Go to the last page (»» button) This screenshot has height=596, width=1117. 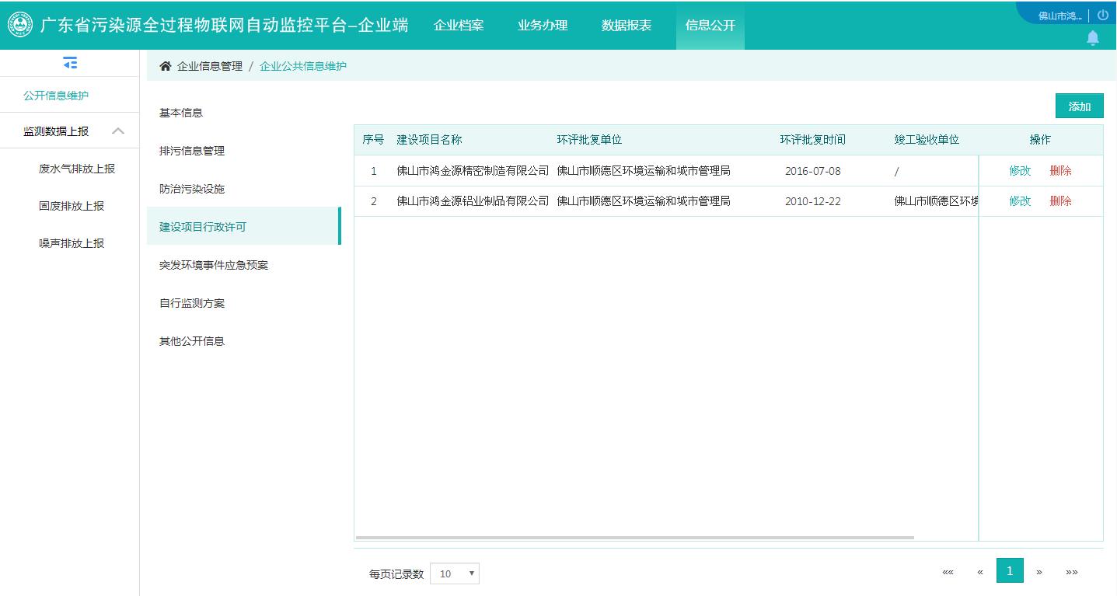tap(1072, 572)
